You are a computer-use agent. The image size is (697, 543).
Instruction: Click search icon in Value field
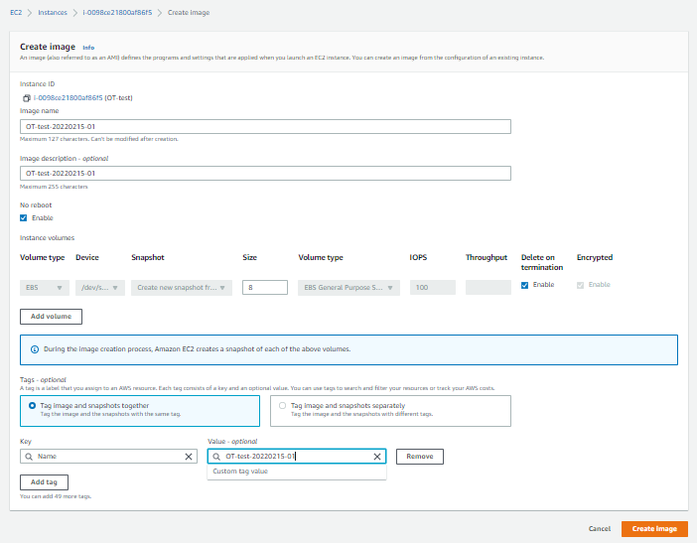[x=216, y=457]
